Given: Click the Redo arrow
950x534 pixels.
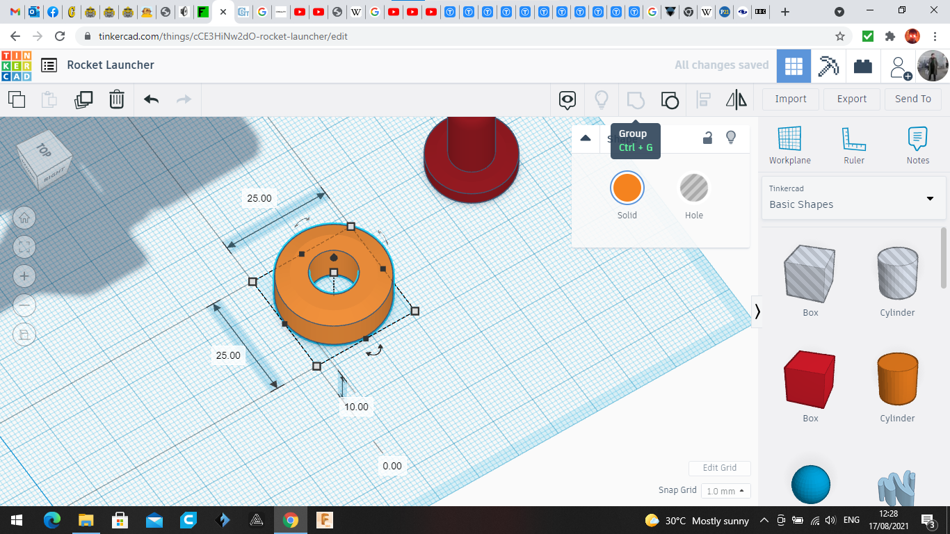Looking at the screenshot, I should [184, 99].
